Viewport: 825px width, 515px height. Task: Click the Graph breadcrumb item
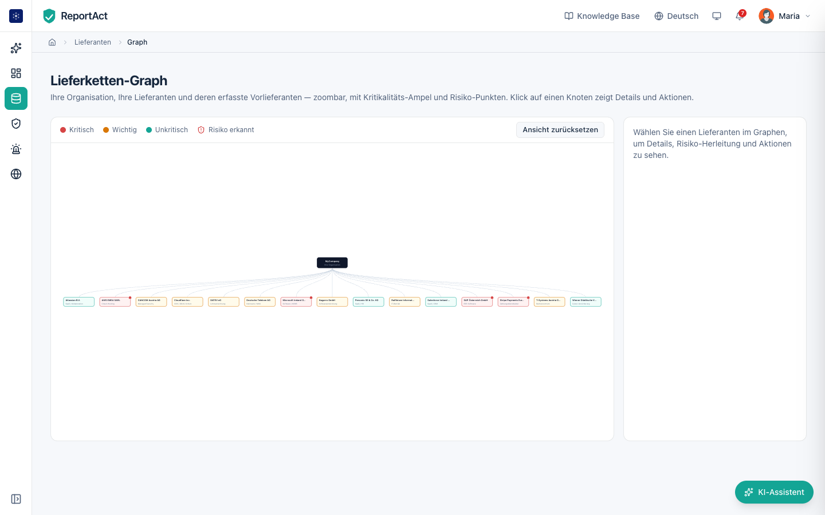click(137, 42)
